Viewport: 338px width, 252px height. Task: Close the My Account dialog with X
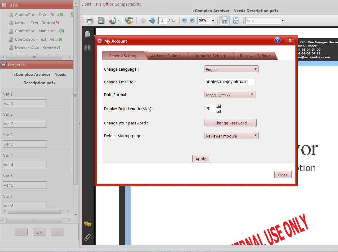coord(290,40)
